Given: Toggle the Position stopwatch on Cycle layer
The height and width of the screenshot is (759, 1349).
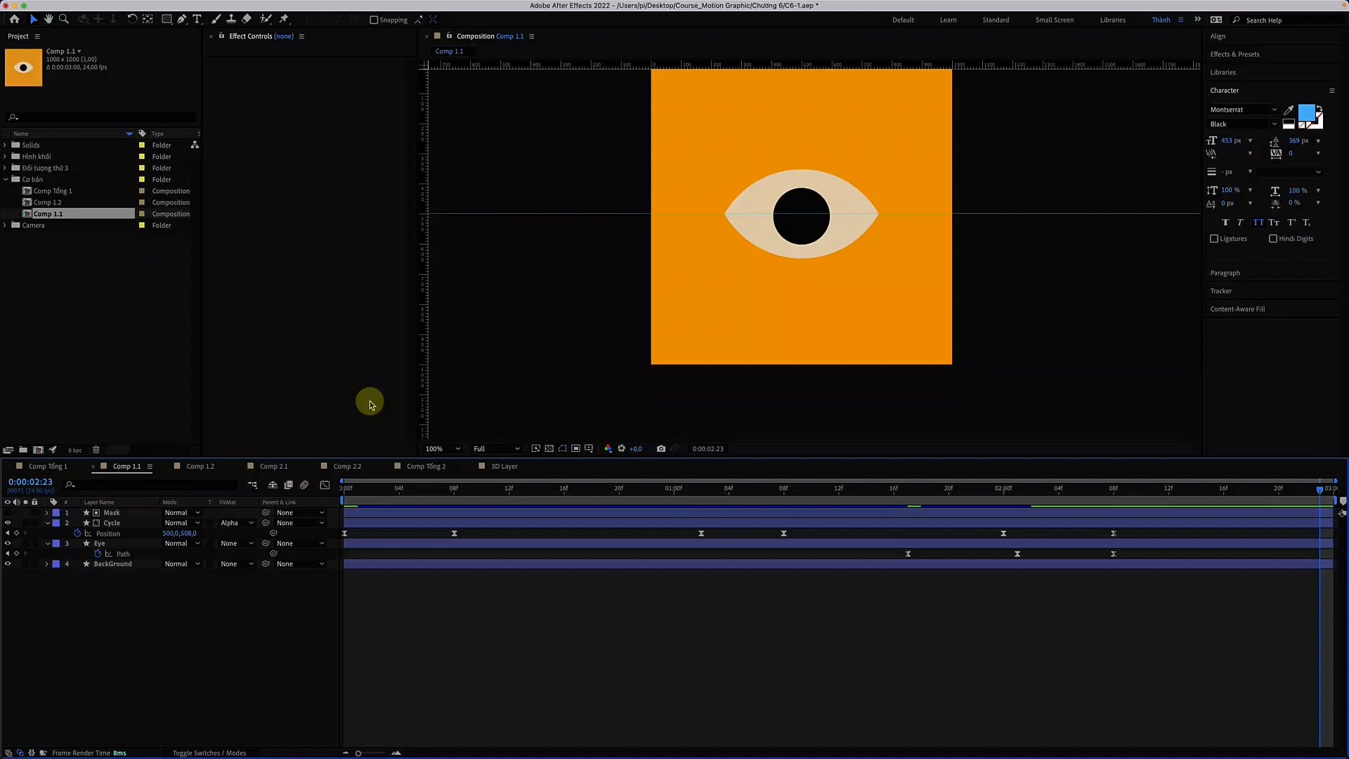Looking at the screenshot, I should click(77, 533).
